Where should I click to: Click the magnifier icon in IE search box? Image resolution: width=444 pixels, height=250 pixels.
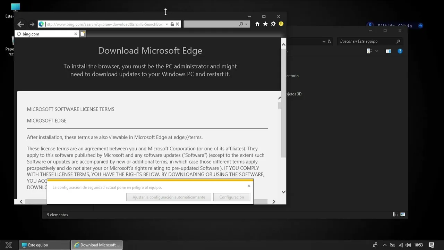point(241,24)
